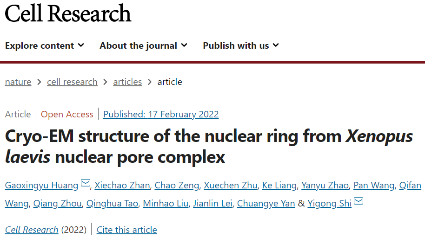
Task: Open the About the journal menu
Action: click(143, 45)
